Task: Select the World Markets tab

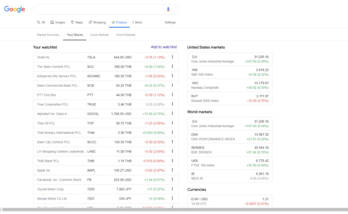Action: click(125, 35)
